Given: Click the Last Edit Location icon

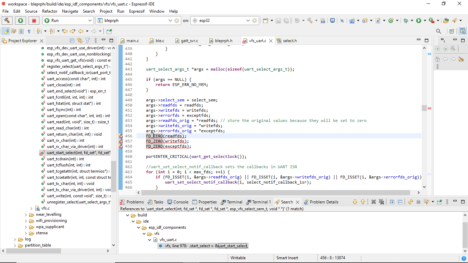Looking at the screenshot, I should [x=65, y=31].
